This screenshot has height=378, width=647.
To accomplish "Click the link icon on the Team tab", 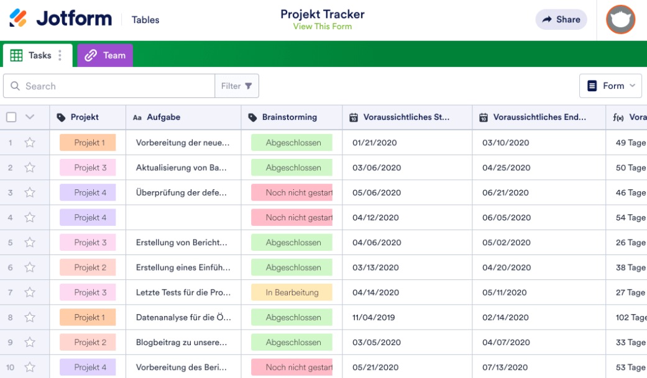I will pyautogui.click(x=92, y=55).
